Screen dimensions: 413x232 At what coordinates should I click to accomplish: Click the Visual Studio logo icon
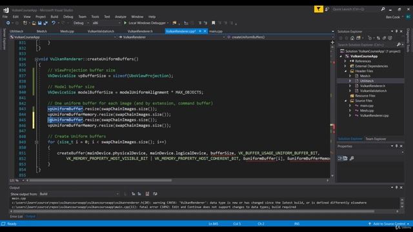click(6, 10)
